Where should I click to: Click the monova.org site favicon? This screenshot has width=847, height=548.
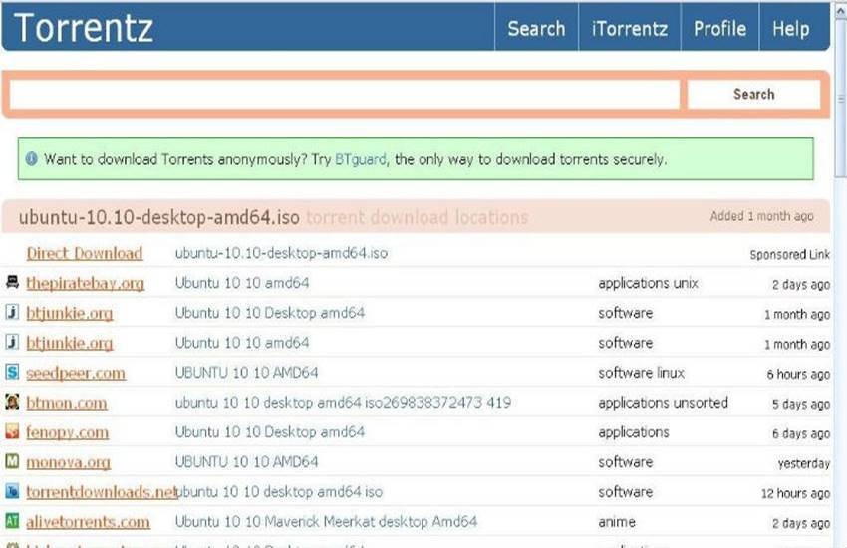12,462
